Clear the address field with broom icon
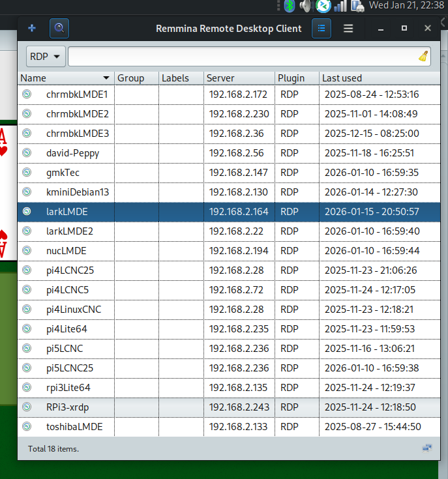 point(423,57)
